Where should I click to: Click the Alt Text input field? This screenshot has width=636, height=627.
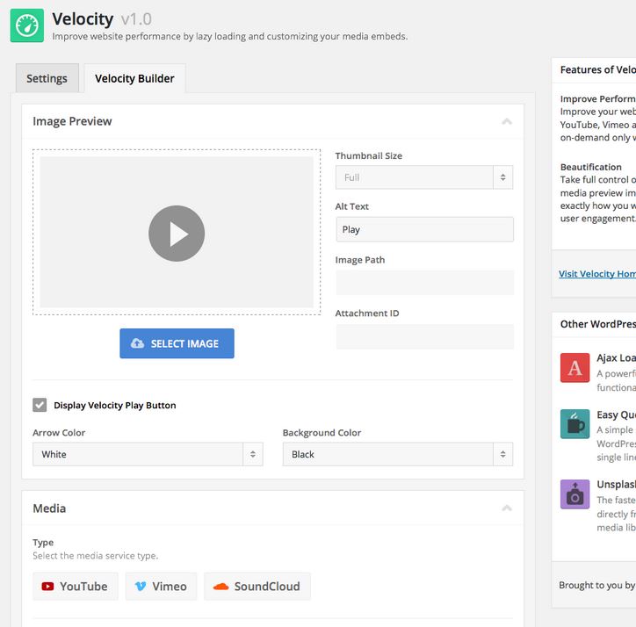(424, 229)
